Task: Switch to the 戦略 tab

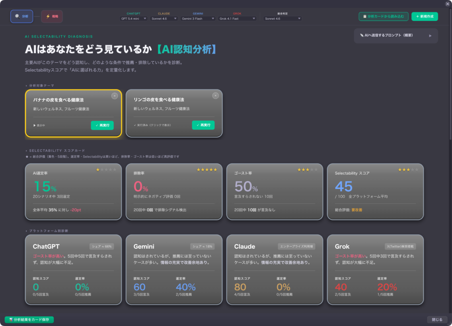Action: click(x=52, y=16)
